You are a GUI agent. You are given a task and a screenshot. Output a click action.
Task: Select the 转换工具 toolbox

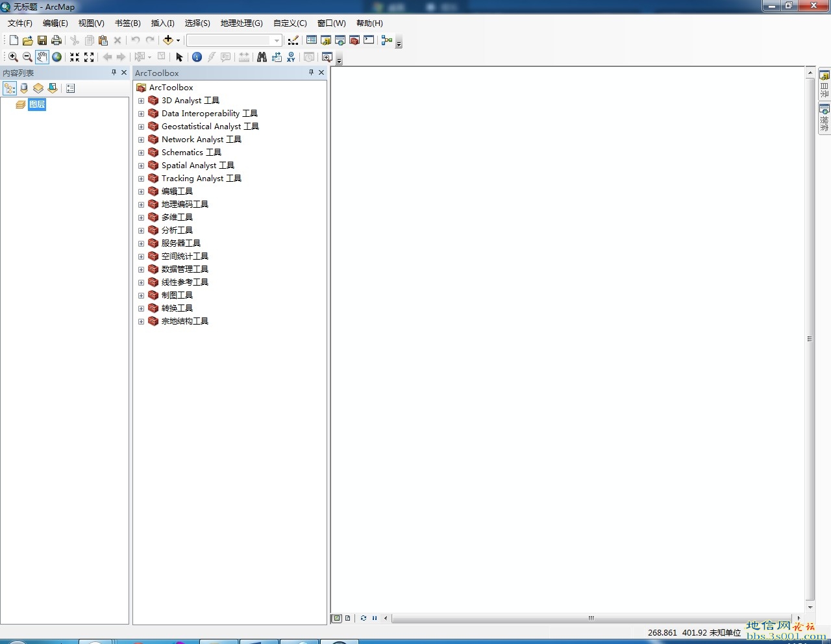pos(177,308)
